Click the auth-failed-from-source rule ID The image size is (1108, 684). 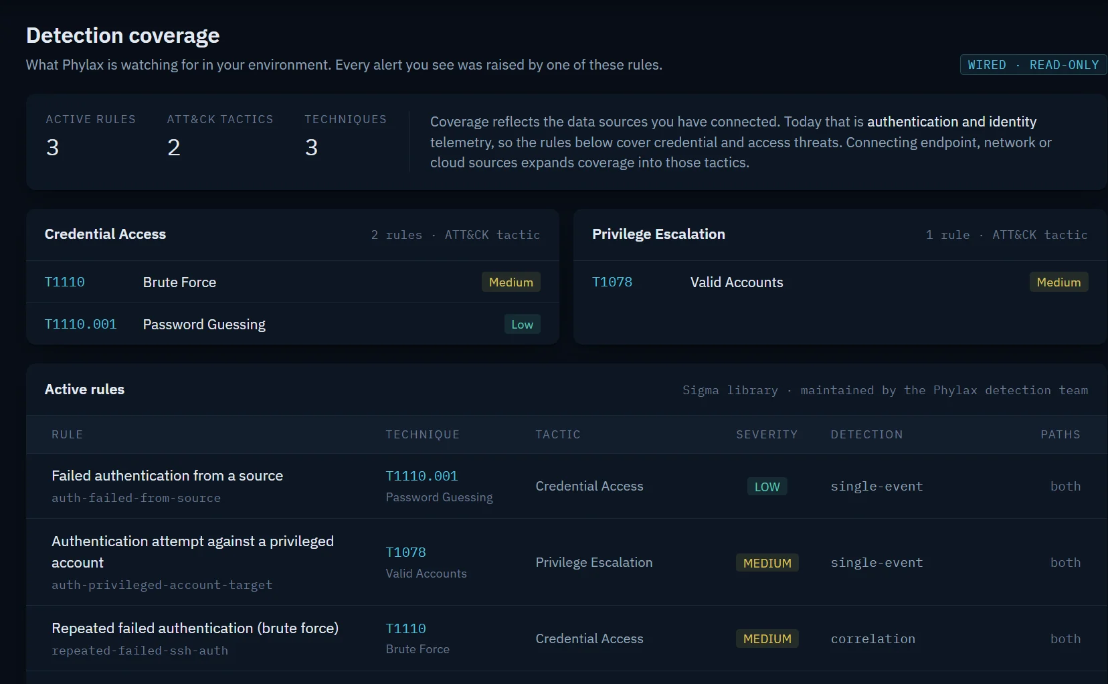[136, 498]
